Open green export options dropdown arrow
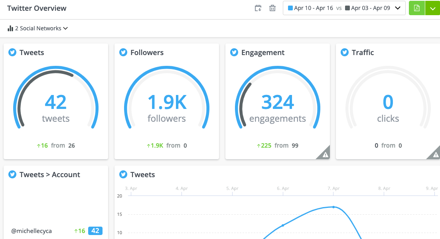Viewport: 440px width, 239px height. (x=432, y=8)
